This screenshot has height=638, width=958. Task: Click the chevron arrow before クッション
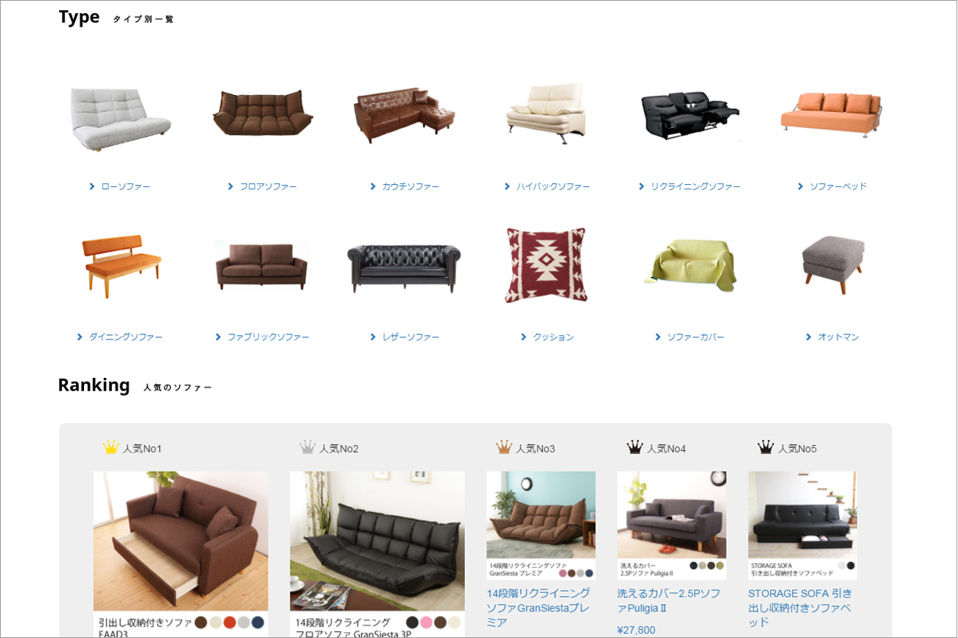click(524, 337)
